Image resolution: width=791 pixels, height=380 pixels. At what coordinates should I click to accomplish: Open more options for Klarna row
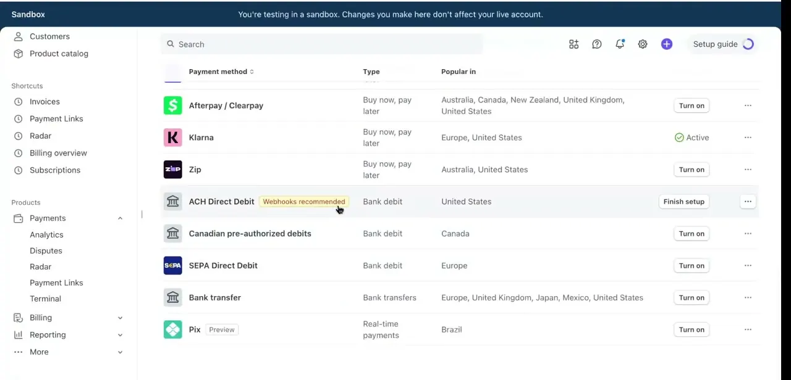point(748,138)
